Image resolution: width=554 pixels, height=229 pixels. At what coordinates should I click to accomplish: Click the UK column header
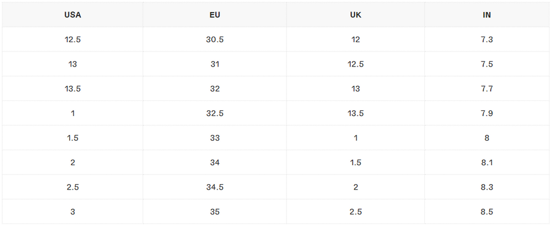pos(356,15)
